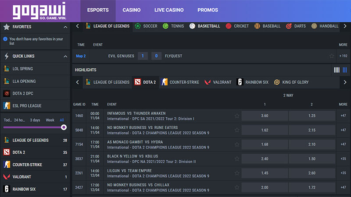Select League of Legends in sidebar
351x197 pixels.
click(x=36, y=140)
